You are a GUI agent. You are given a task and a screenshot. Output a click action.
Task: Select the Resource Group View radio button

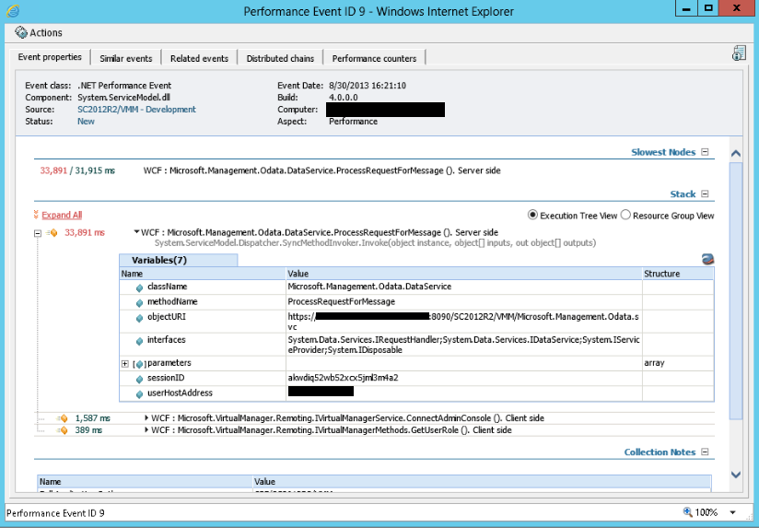(x=626, y=216)
